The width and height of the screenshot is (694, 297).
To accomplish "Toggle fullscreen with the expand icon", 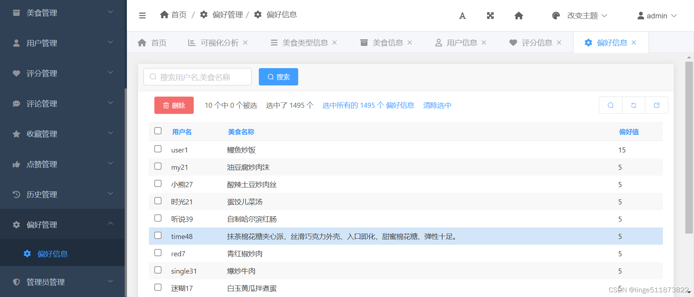I will click(490, 15).
